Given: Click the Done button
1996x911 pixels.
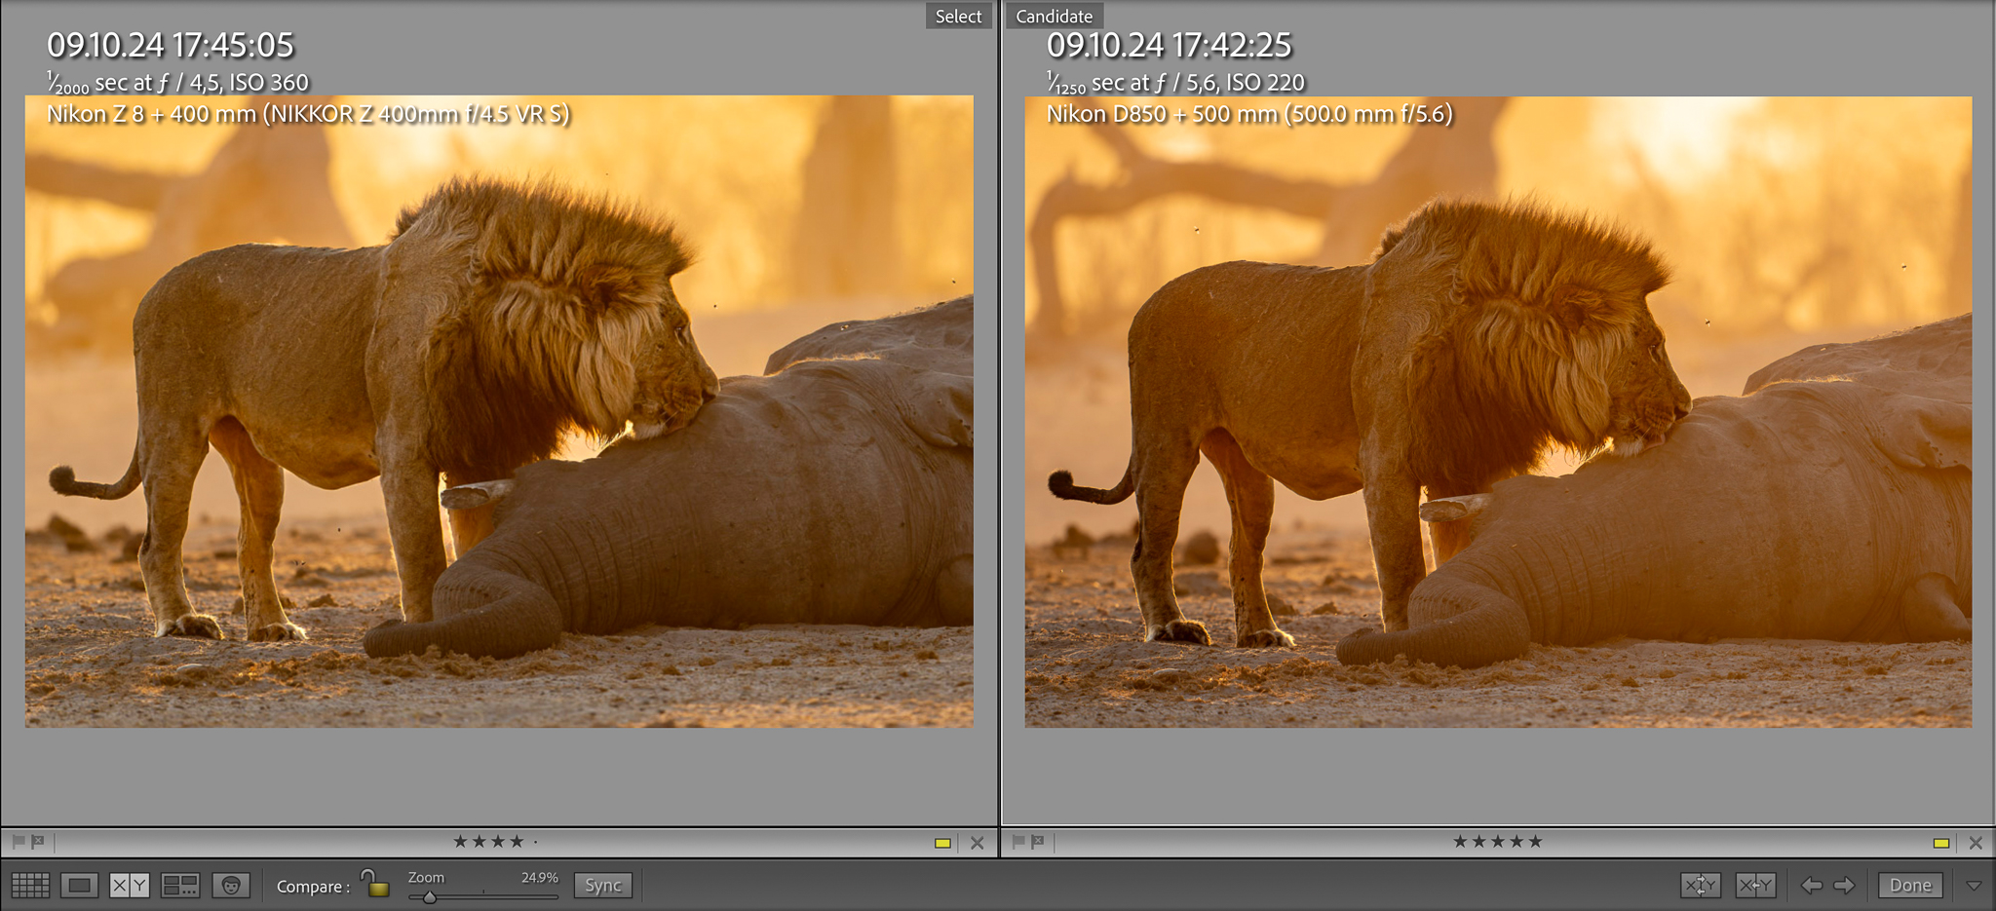Looking at the screenshot, I should point(1910,886).
